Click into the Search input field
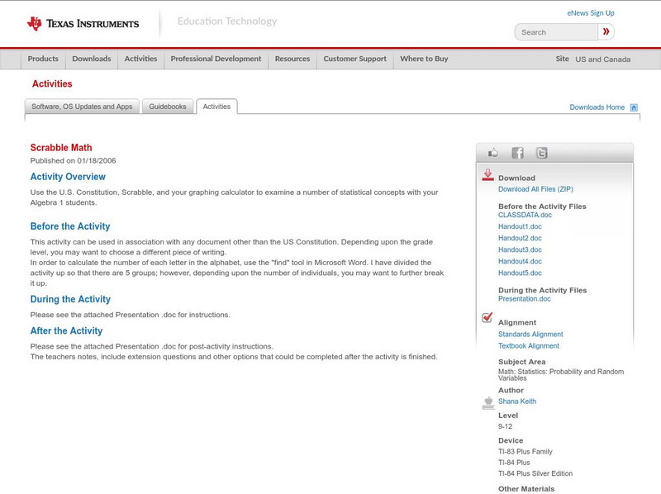661x494 pixels. 556,32
